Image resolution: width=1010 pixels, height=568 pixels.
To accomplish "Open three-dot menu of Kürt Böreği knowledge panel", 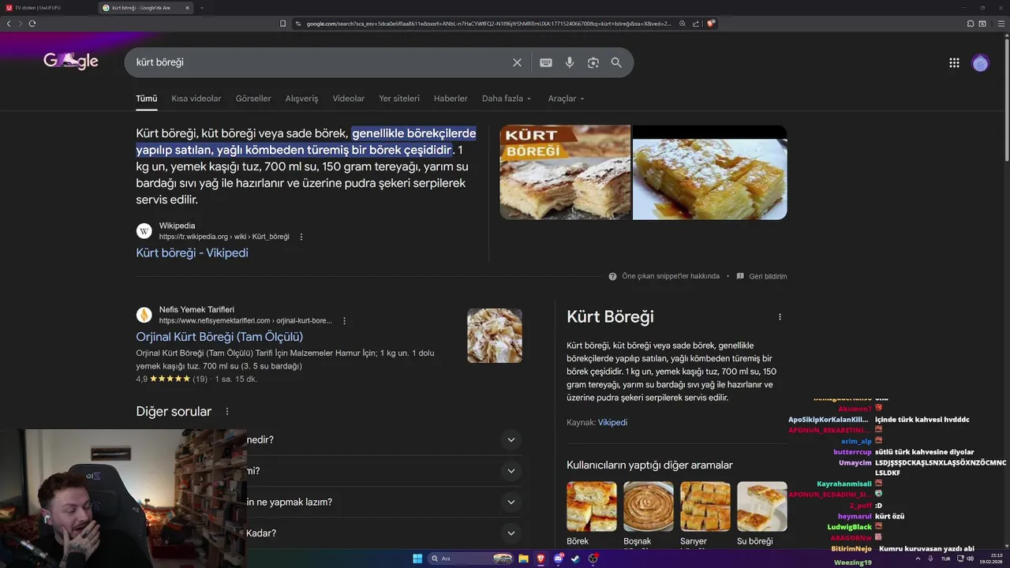I will 780,317.
